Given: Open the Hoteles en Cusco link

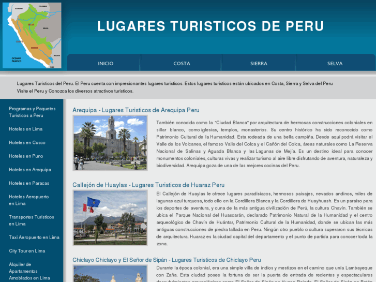Looking at the screenshot, I should click(27, 143).
